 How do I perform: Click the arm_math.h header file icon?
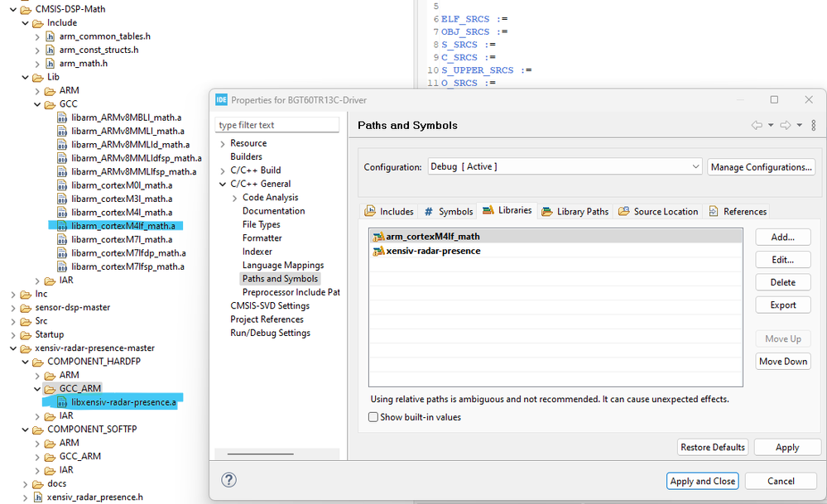pyautogui.click(x=50, y=63)
